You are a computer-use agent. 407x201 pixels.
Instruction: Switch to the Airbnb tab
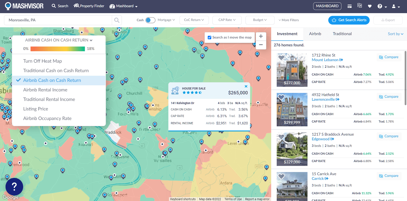pos(315,34)
